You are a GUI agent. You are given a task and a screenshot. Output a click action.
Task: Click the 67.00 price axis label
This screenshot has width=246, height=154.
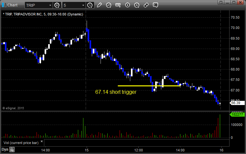click(x=235, y=90)
